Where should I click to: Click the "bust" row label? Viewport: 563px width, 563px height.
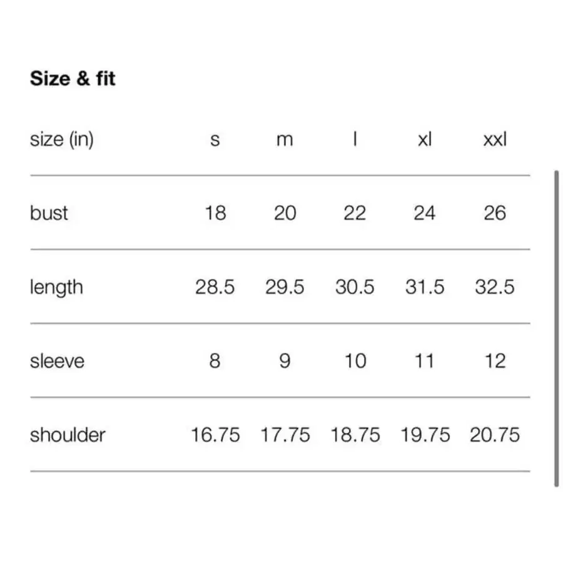49,213
